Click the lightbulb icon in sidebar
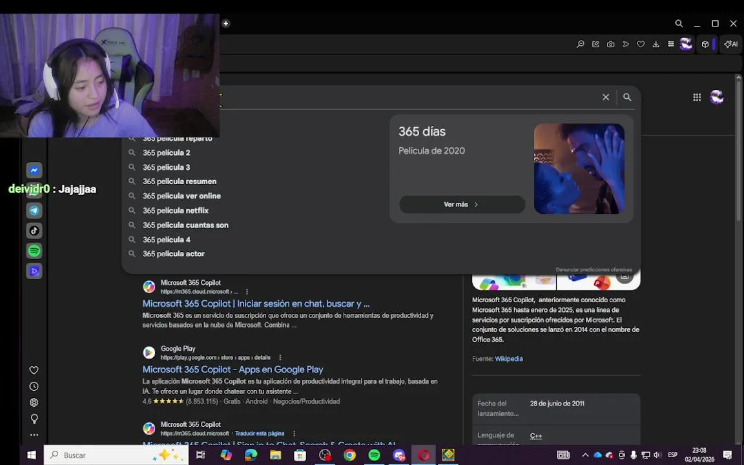Screen dimensions: 744x465 coord(34,418)
